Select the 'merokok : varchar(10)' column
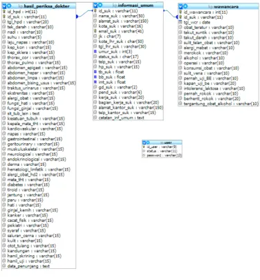This screenshot has width=260, height=280. click(x=205, y=53)
